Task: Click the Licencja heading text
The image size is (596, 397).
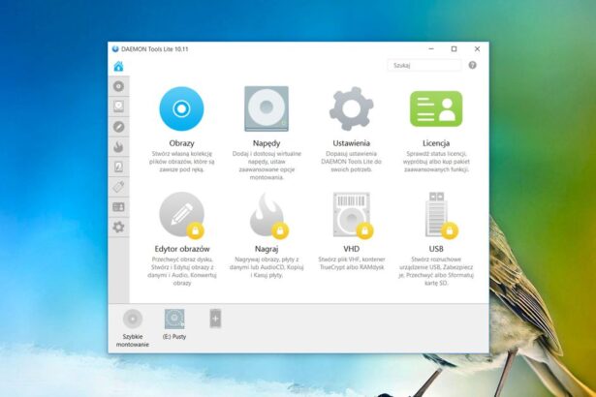Action: [x=436, y=143]
